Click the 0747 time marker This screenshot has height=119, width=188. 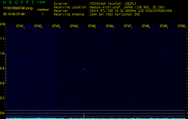(x=128, y=26)
